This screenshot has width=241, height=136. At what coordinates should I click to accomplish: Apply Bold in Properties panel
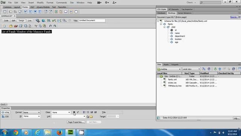(x=74, y=112)
